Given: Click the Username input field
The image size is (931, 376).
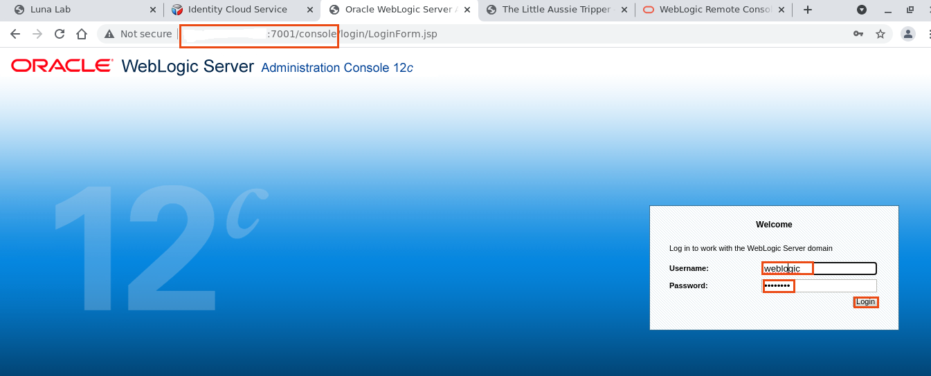Looking at the screenshot, I should (820, 268).
